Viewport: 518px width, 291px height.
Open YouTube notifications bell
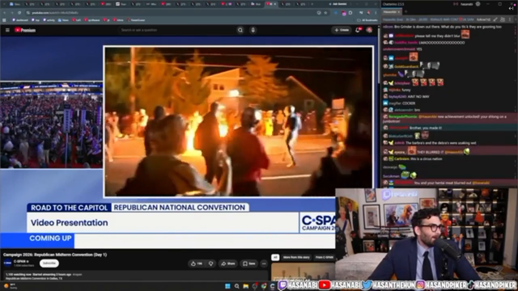tap(358, 30)
